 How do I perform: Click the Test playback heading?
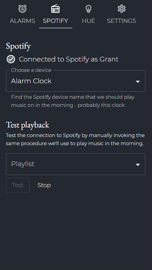pos(28,125)
